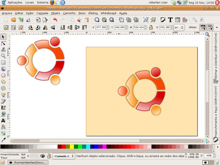This screenshot has width=220, height=165.
Task: Click Zoom to fit drawing icon
Action: click(104, 20)
